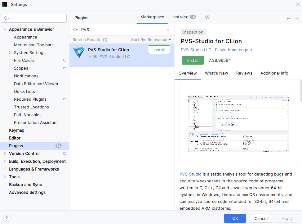The image size is (302, 224).
Task: Open the plugins gear settings icon
Action: tap(207, 17)
